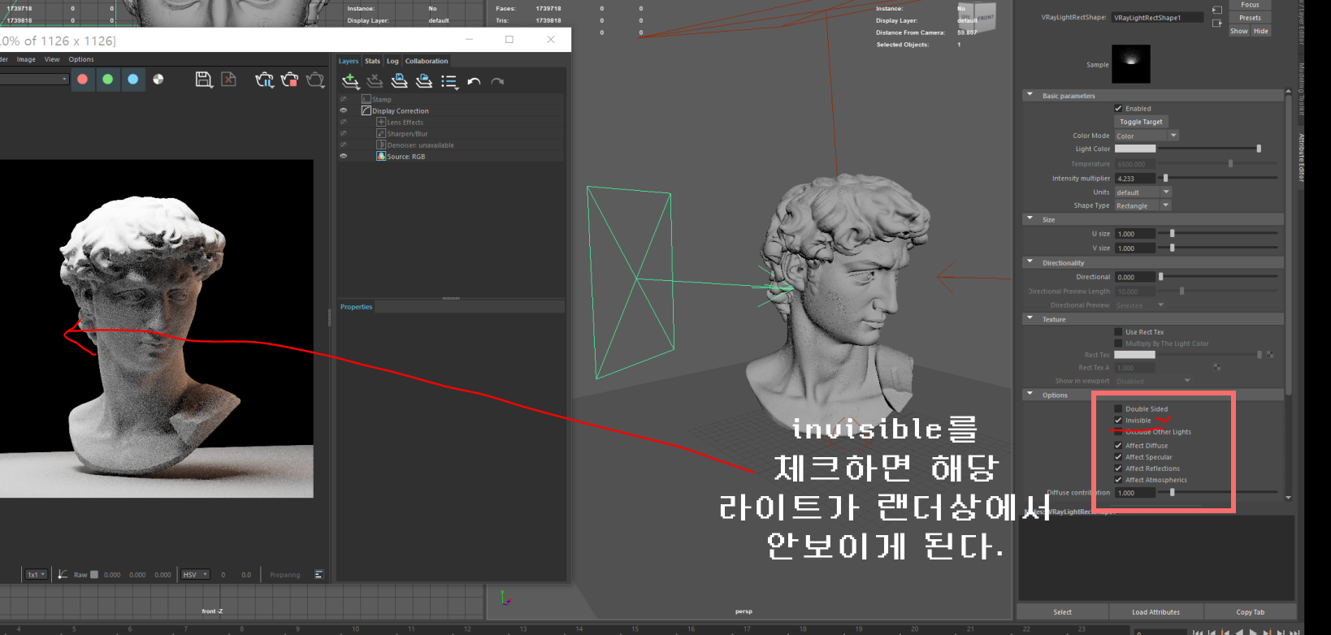Check the Double Sided option
The height and width of the screenshot is (635, 1331).
pyautogui.click(x=1118, y=408)
